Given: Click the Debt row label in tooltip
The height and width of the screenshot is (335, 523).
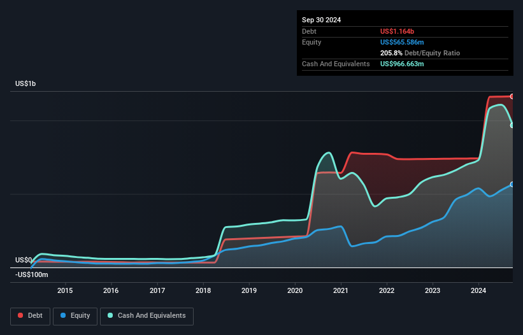Looking at the screenshot, I should (x=309, y=31).
